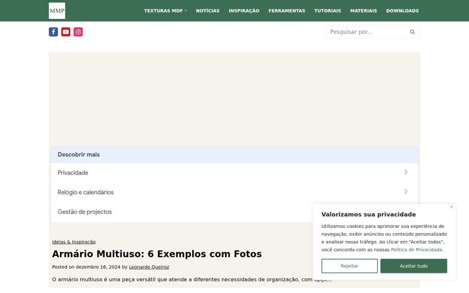Open the Texturas MDF menu
469x293 pixels.
coord(163,11)
